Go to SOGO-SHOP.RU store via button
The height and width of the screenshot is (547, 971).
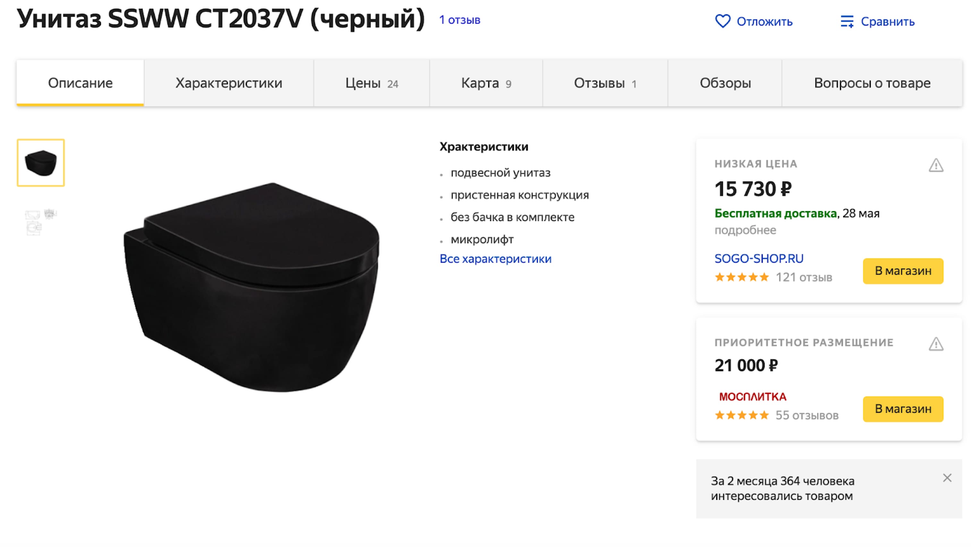pyautogui.click(x=903, y=271)
